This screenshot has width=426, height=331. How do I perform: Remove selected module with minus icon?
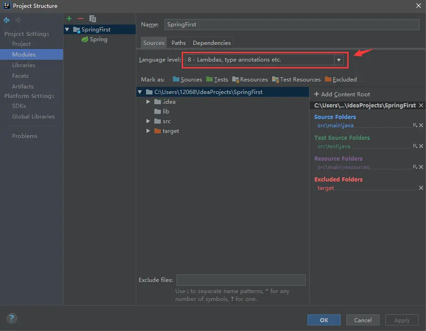pos(80,19)
